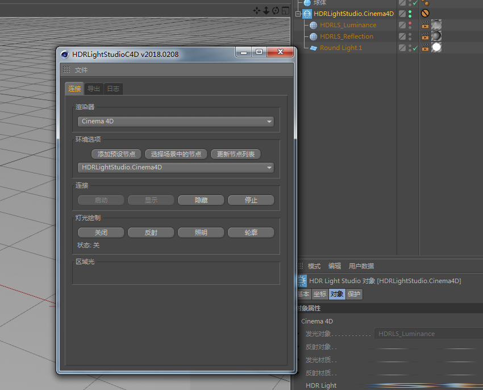The height and width of the screenshot is (390, 483).
Task: Click the 更新节点列表 button
Action: [236, 154]
